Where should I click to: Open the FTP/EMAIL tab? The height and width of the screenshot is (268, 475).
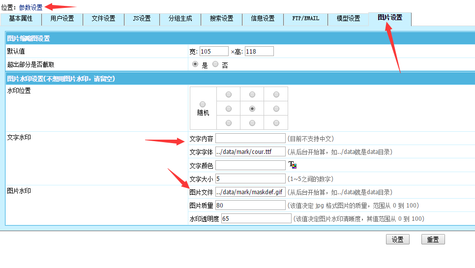click(304, 19)
